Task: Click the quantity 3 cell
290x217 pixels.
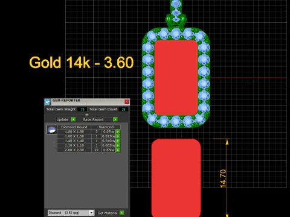Action: pos(97,132)
